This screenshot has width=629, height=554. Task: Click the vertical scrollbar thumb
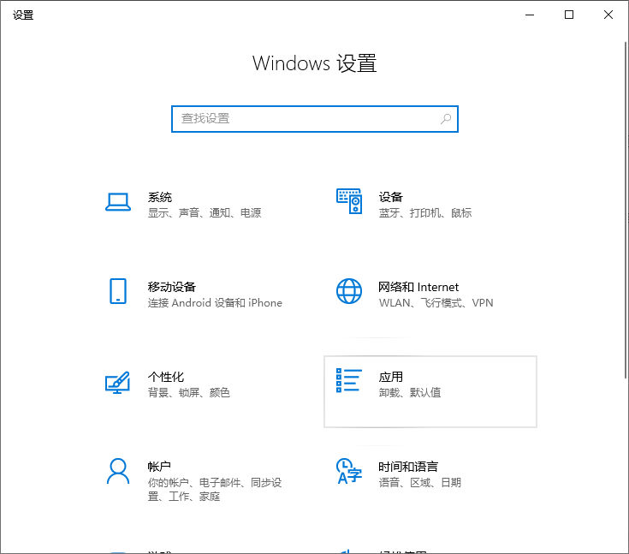click(626, 210)
